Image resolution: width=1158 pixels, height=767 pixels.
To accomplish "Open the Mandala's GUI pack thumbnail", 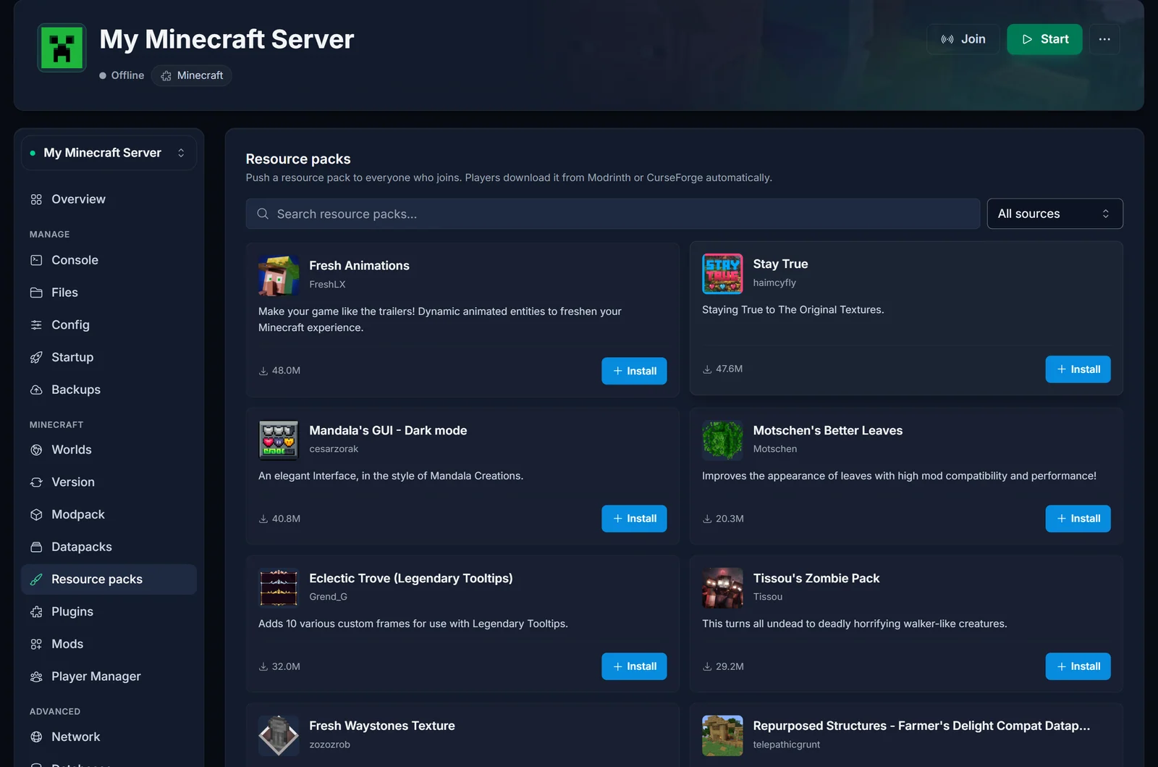I will pyautogui.click(x=279, y=440).
